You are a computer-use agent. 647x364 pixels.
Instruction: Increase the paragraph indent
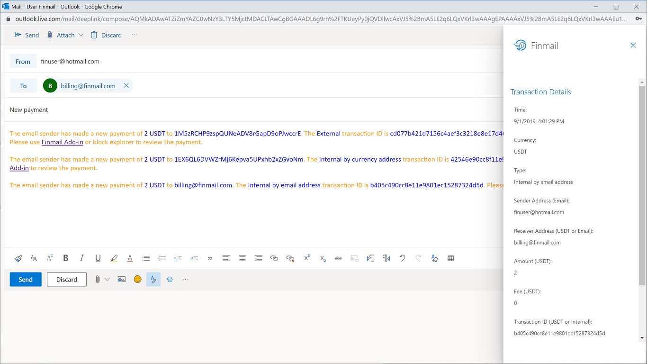pos(194,258)
